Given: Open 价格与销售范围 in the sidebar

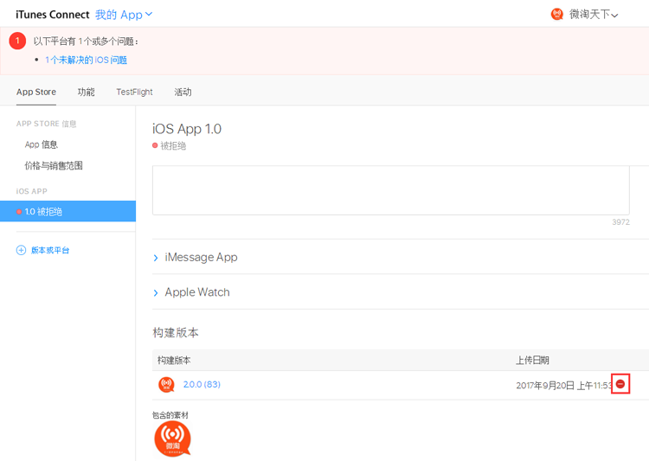Looking at the screenshot, I should pos(54,165).
